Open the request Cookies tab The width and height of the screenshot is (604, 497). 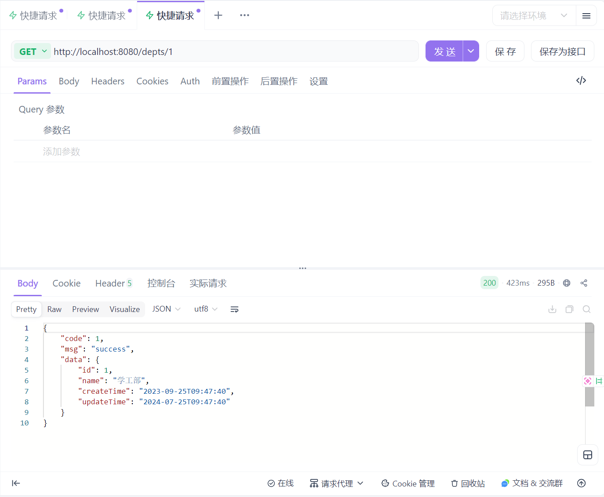point(153,81)
